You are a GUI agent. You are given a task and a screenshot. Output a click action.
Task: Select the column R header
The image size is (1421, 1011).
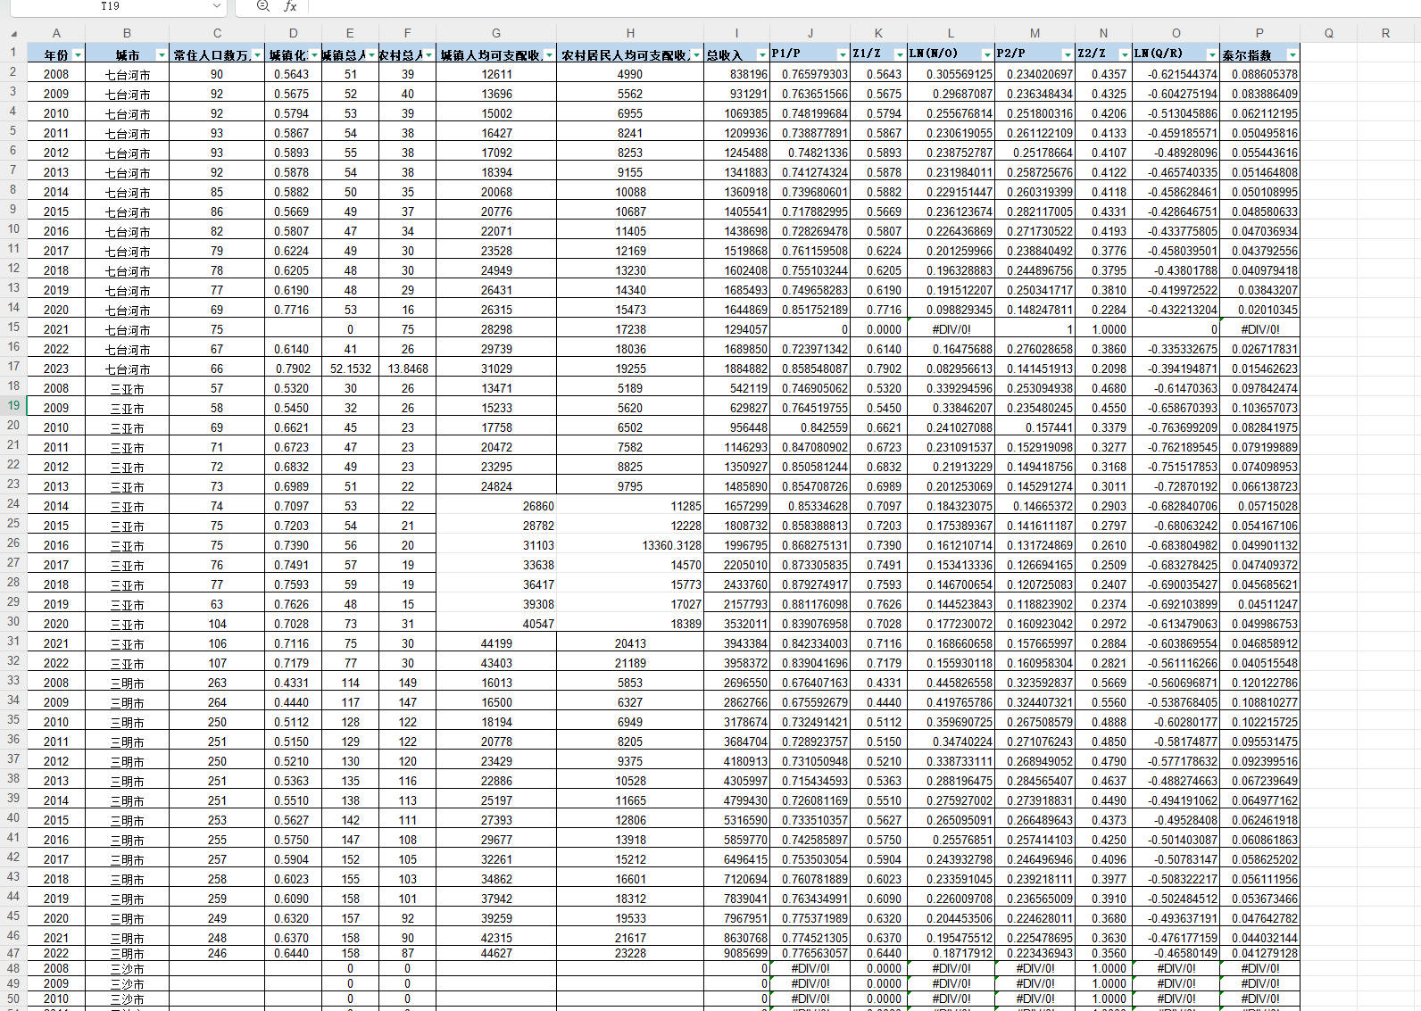click(1385, 33)
